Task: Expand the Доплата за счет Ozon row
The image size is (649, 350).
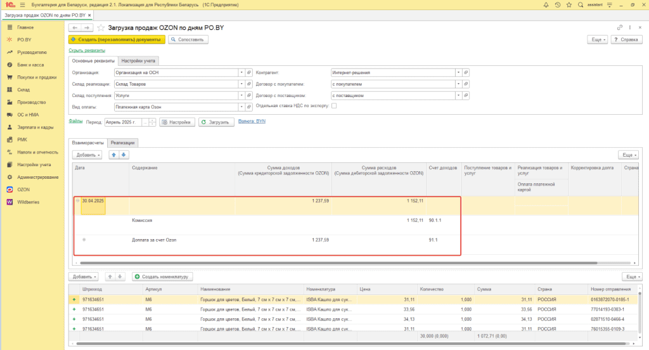Action: (84, 240)
